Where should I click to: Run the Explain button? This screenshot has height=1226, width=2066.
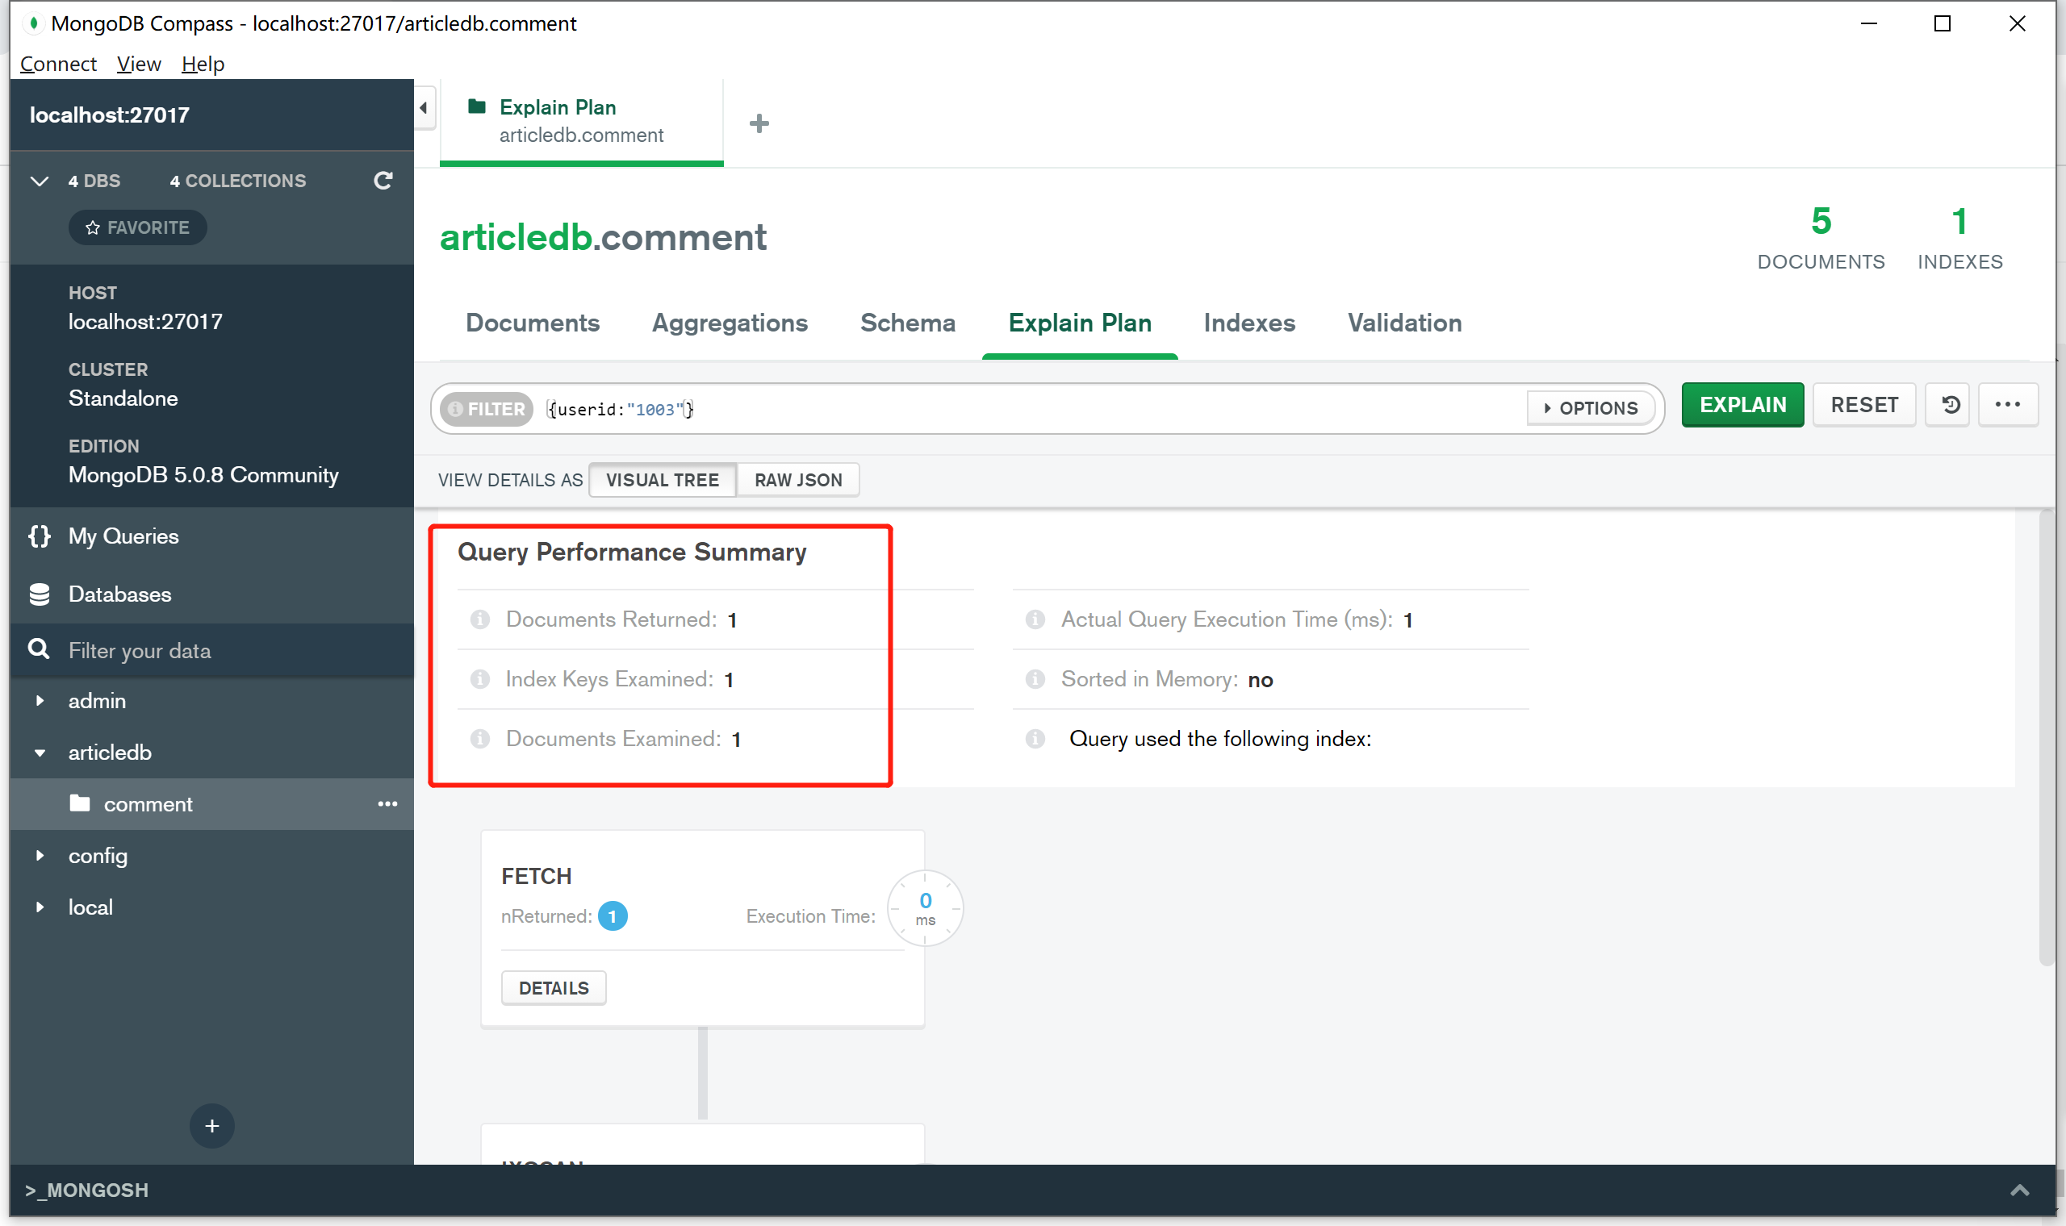click(1742, 405)
